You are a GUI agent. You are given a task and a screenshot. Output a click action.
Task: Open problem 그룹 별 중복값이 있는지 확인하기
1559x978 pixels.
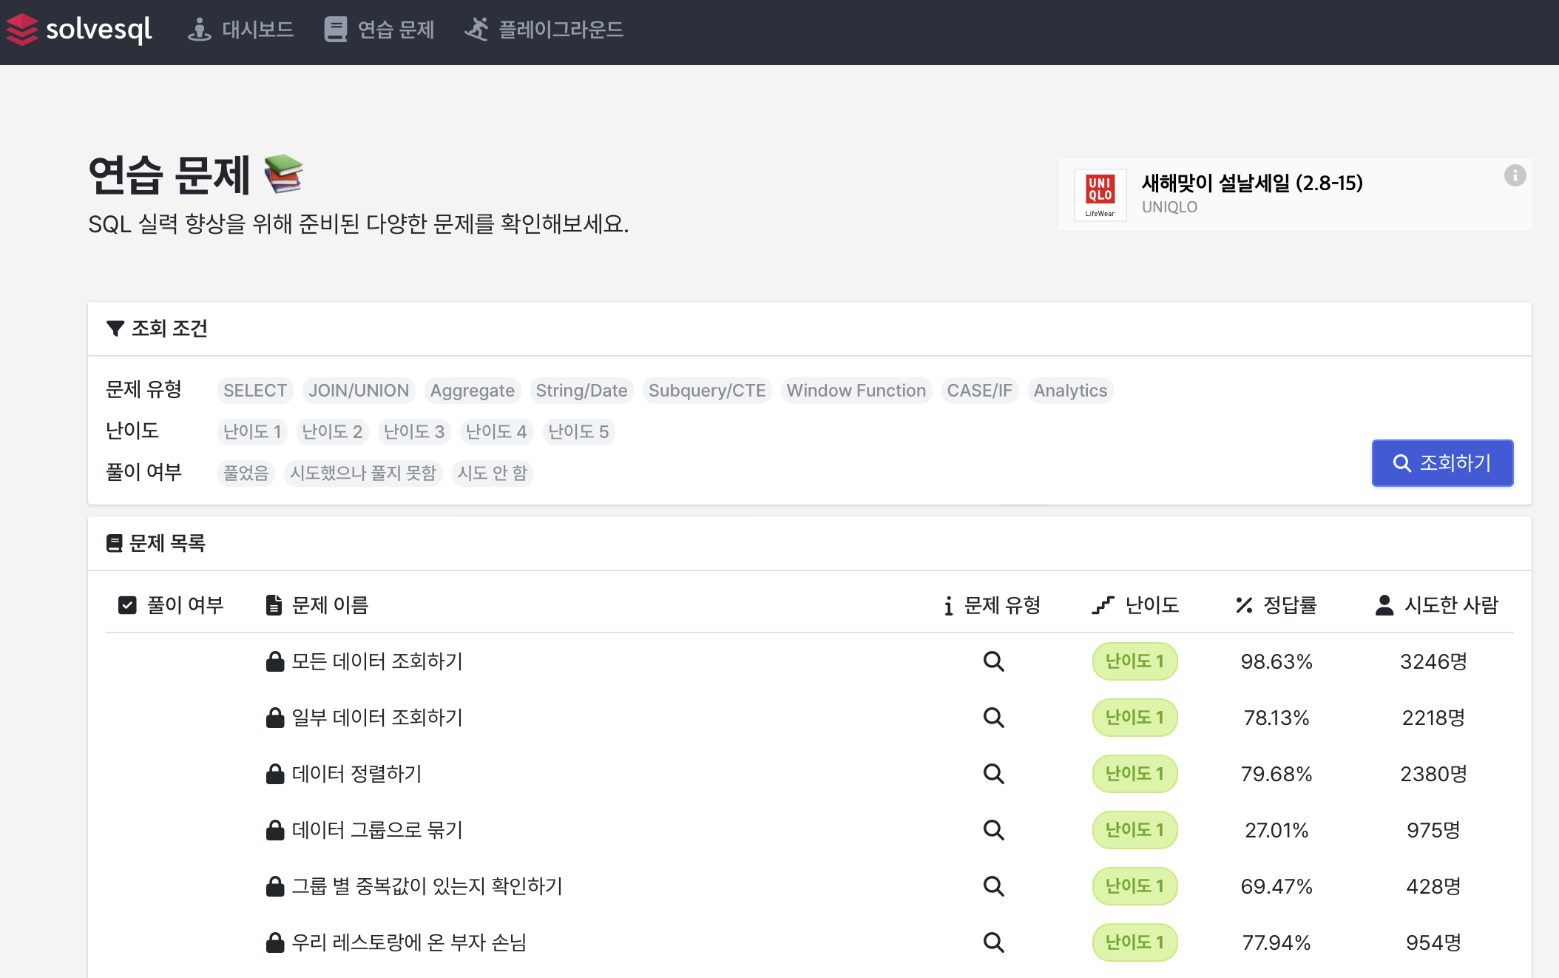click(427, 886)
